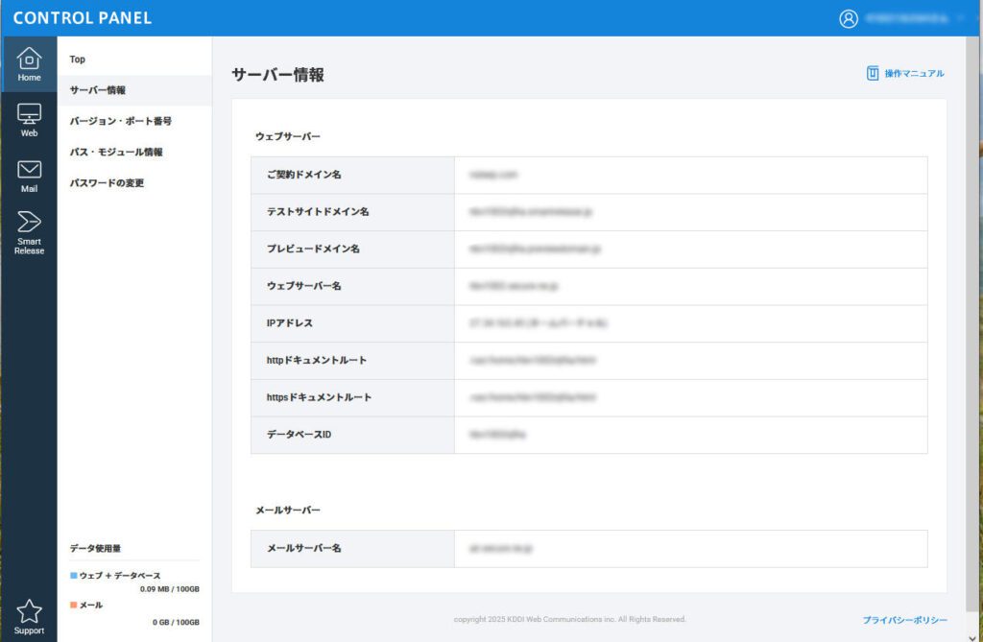The height and width of the screenshot is (642, 983).
Task: Open the プライバシーポリシー link
Action: coord(904,620)
